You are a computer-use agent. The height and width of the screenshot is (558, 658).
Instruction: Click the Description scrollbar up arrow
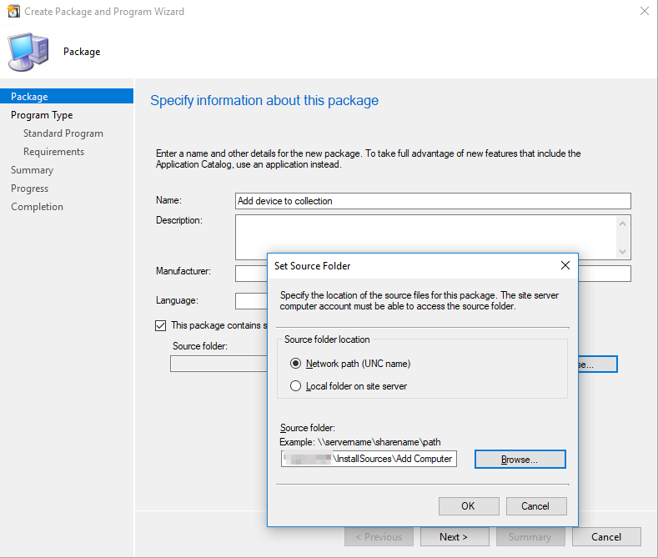[x=622, y=224]
